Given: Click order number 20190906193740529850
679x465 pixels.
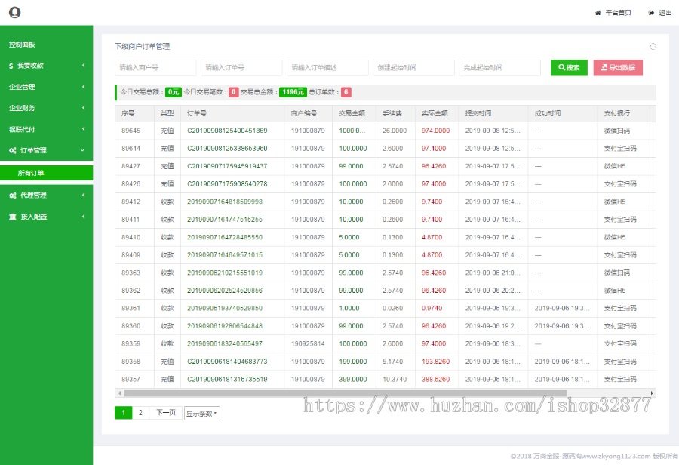Looking at the screenshot, I should click(225, 309).
